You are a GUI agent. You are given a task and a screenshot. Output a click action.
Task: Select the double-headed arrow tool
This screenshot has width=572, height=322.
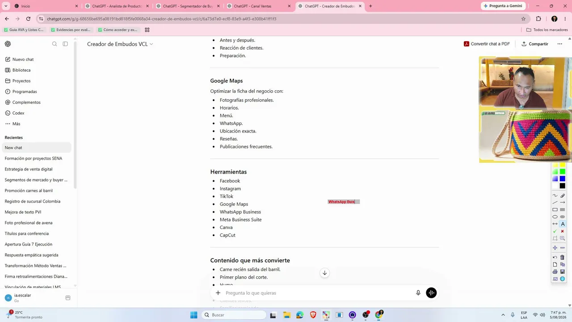(x=555, y=224)
